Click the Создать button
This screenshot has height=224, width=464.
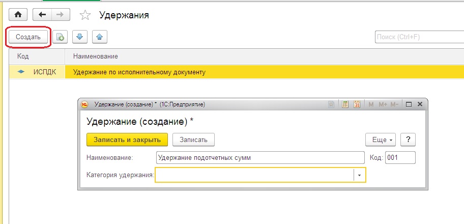[28, 37]
